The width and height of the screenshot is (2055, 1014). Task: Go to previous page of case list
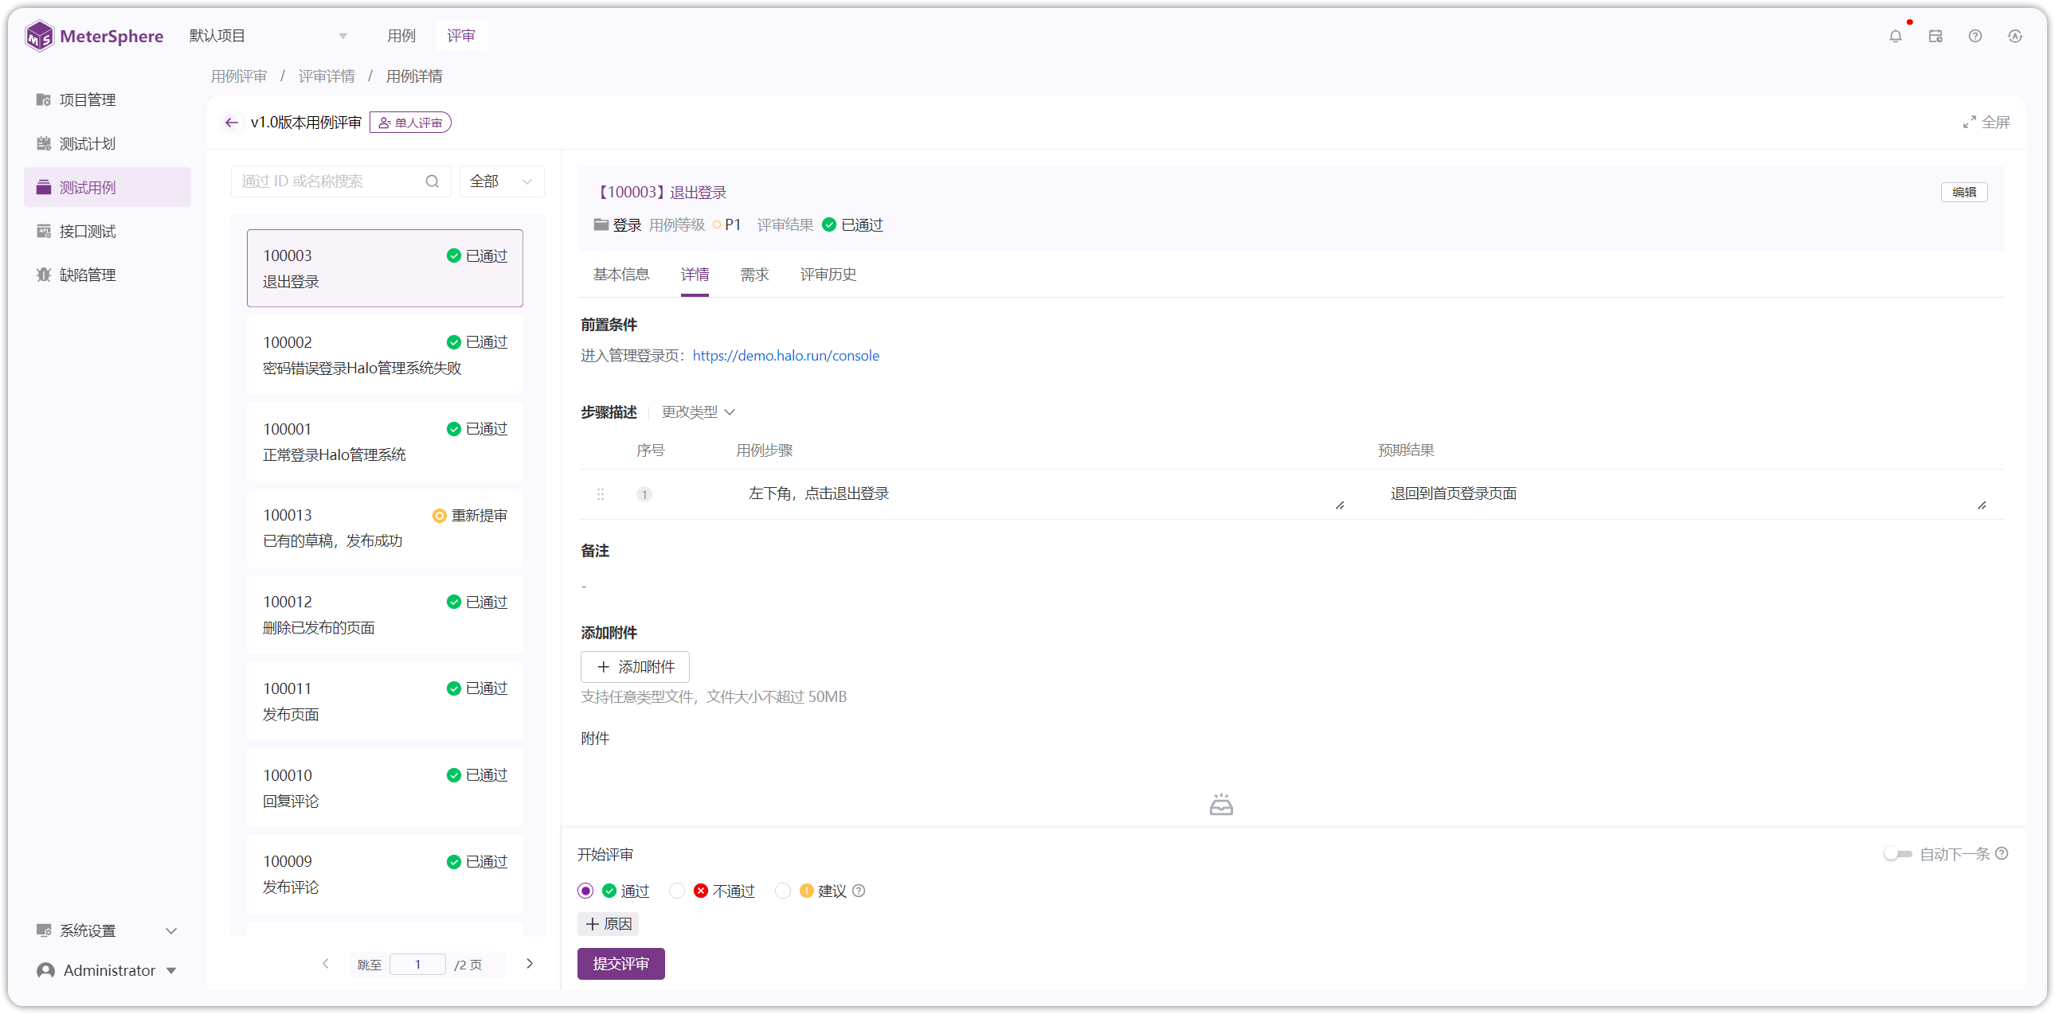coord(326,964)
